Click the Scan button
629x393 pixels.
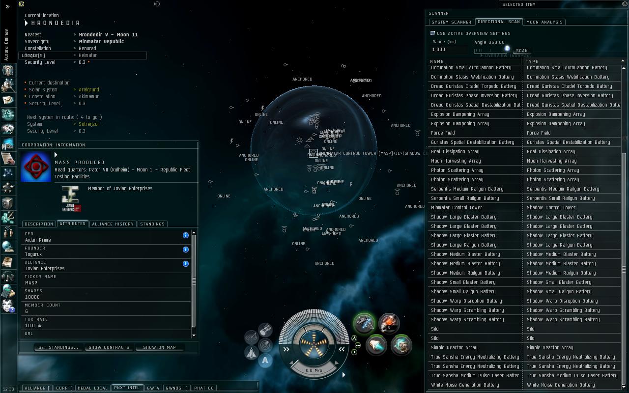click(x=522, y=51)
